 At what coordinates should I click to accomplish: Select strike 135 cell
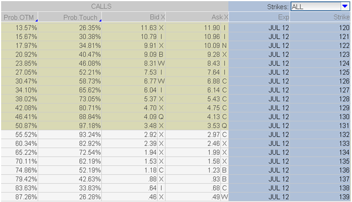point(320,161)
